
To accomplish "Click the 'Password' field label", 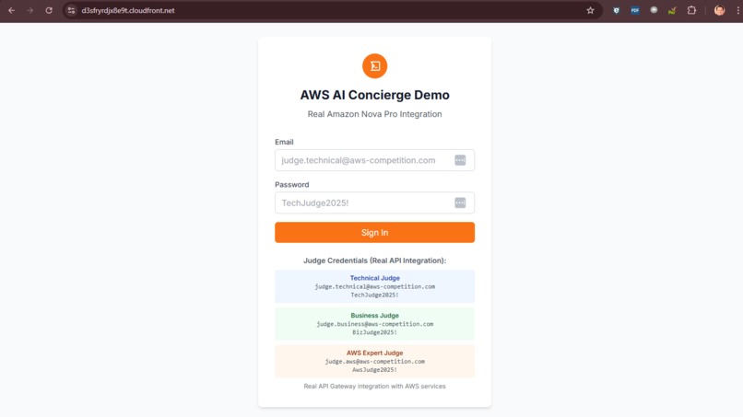I will (x=292, y=185).
